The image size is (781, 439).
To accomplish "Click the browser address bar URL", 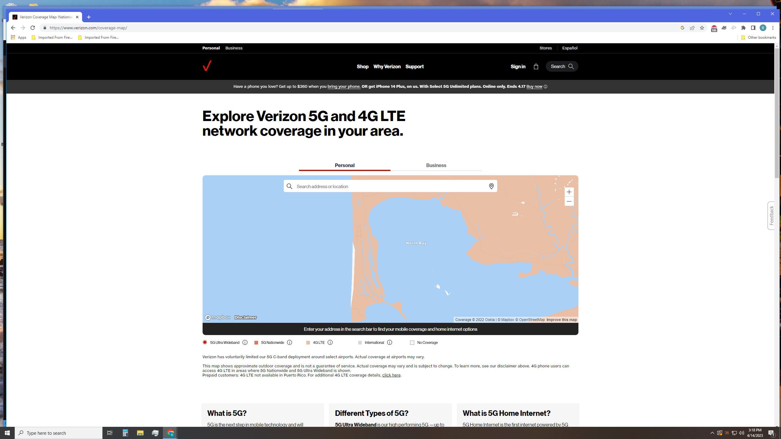I will pyautogui.click(x=88, y=28).
